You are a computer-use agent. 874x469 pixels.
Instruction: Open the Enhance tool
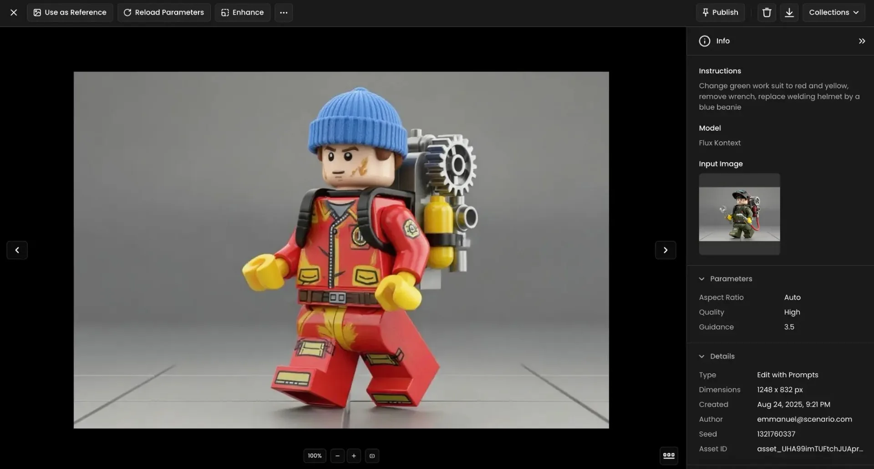242,12
